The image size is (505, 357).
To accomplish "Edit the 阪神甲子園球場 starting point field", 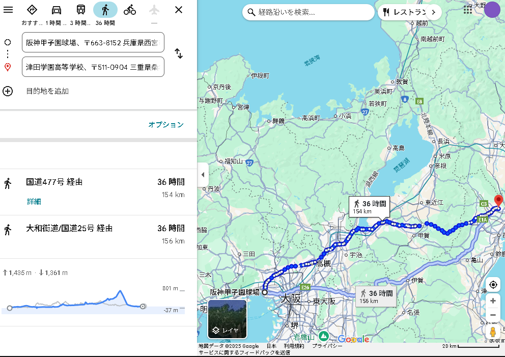I will [93, 42].
